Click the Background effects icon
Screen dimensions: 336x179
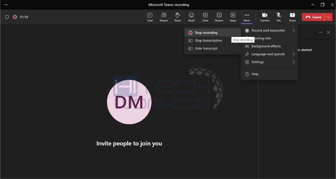click(x=247, y=46)
